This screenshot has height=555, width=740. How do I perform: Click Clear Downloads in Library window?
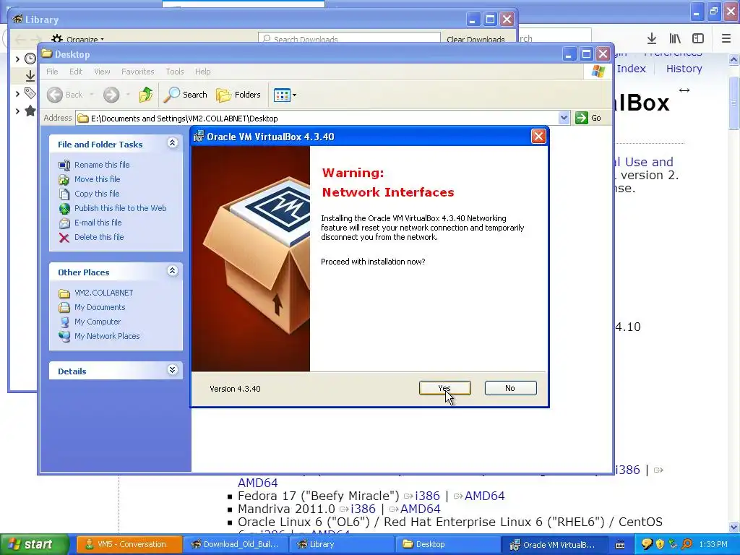pos(476,39)
